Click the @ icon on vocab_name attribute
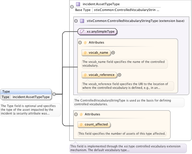Viewport: 192px width, 154px height. (85, 52)
